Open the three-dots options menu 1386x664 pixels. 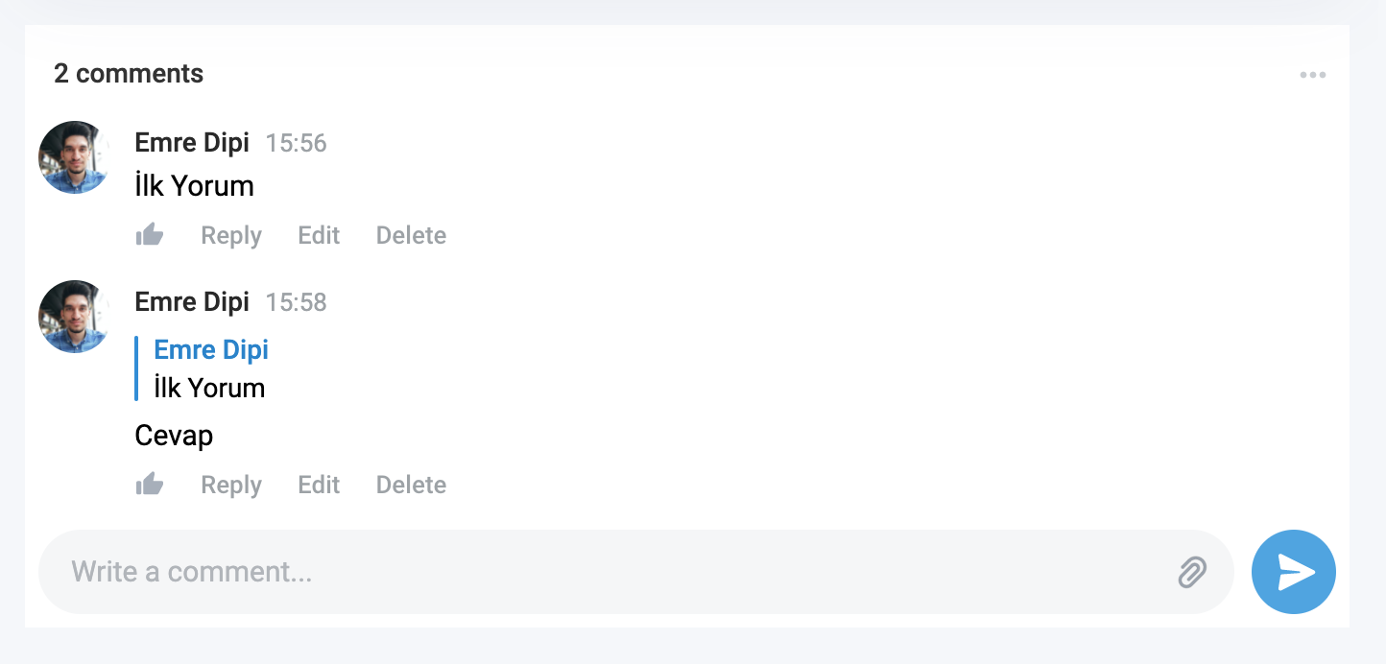point(1313,75)
